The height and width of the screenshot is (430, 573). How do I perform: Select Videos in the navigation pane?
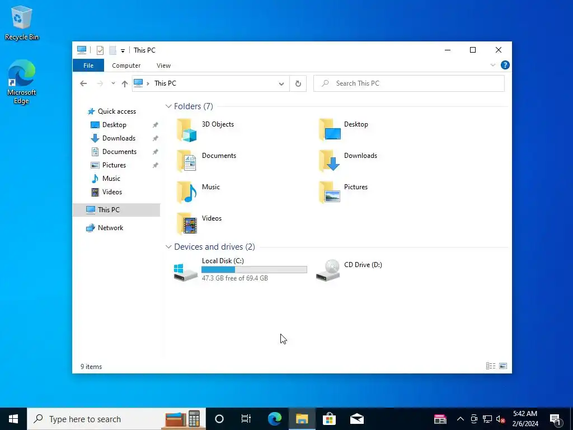click(x=106, y=192)
